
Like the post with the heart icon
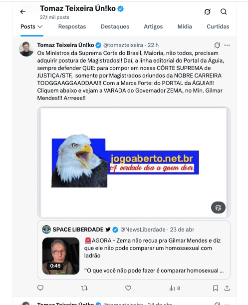[128, 288]
